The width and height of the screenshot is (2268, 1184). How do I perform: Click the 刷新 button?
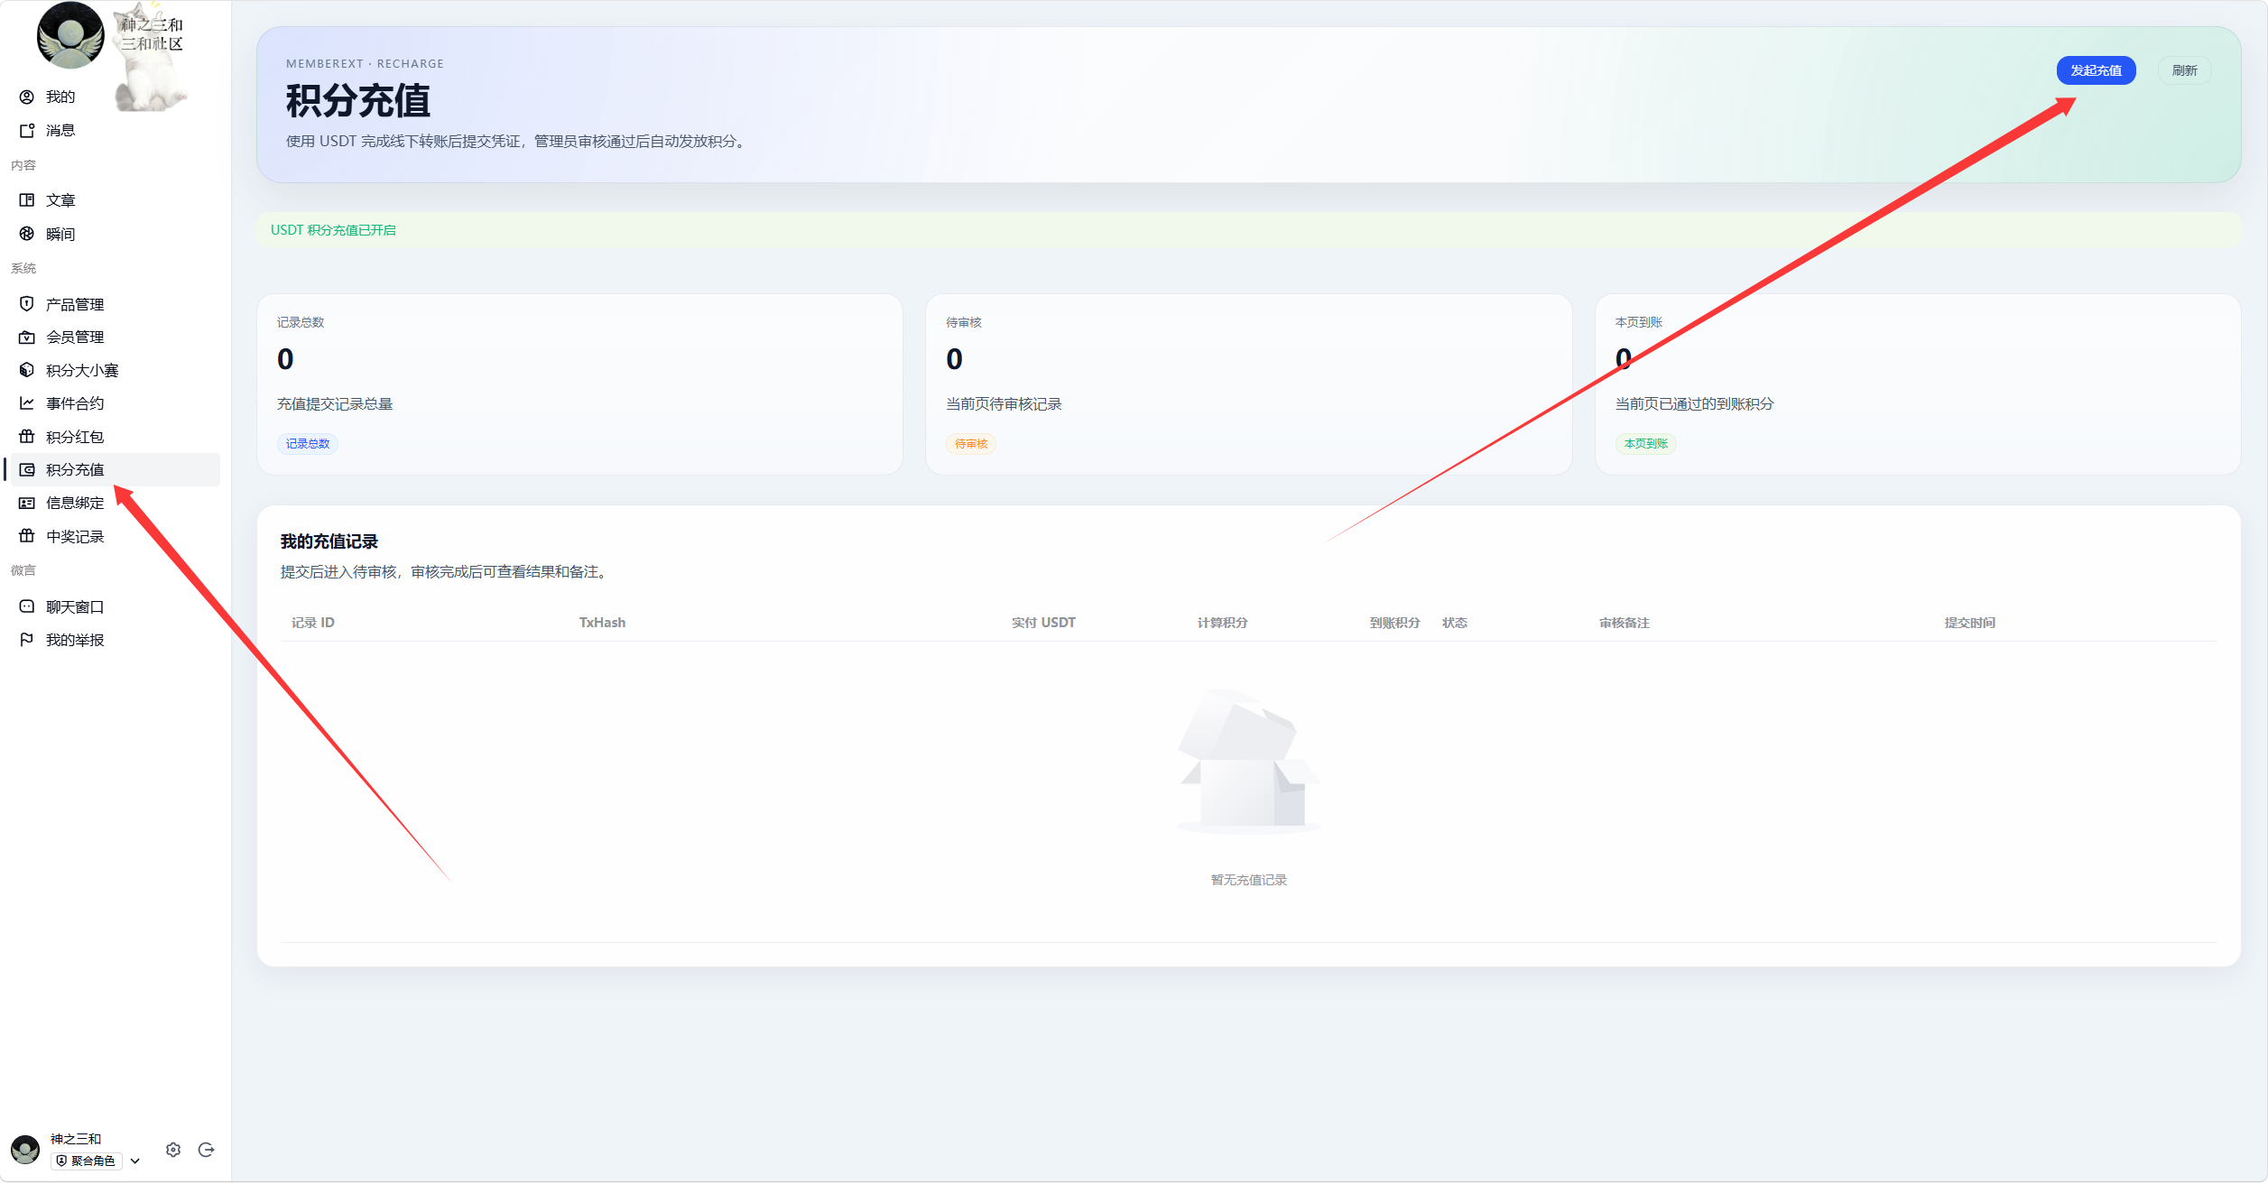[2184, 70]
